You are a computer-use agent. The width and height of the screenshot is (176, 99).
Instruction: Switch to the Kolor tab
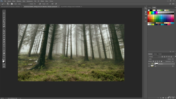tap(150, 7)
